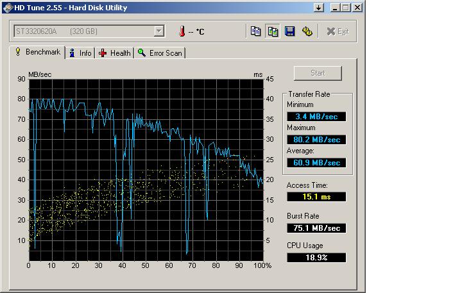
Task: Click the 80.2 MB/sec maximum value
Action: pyautogui.click(x=316, y=140)
